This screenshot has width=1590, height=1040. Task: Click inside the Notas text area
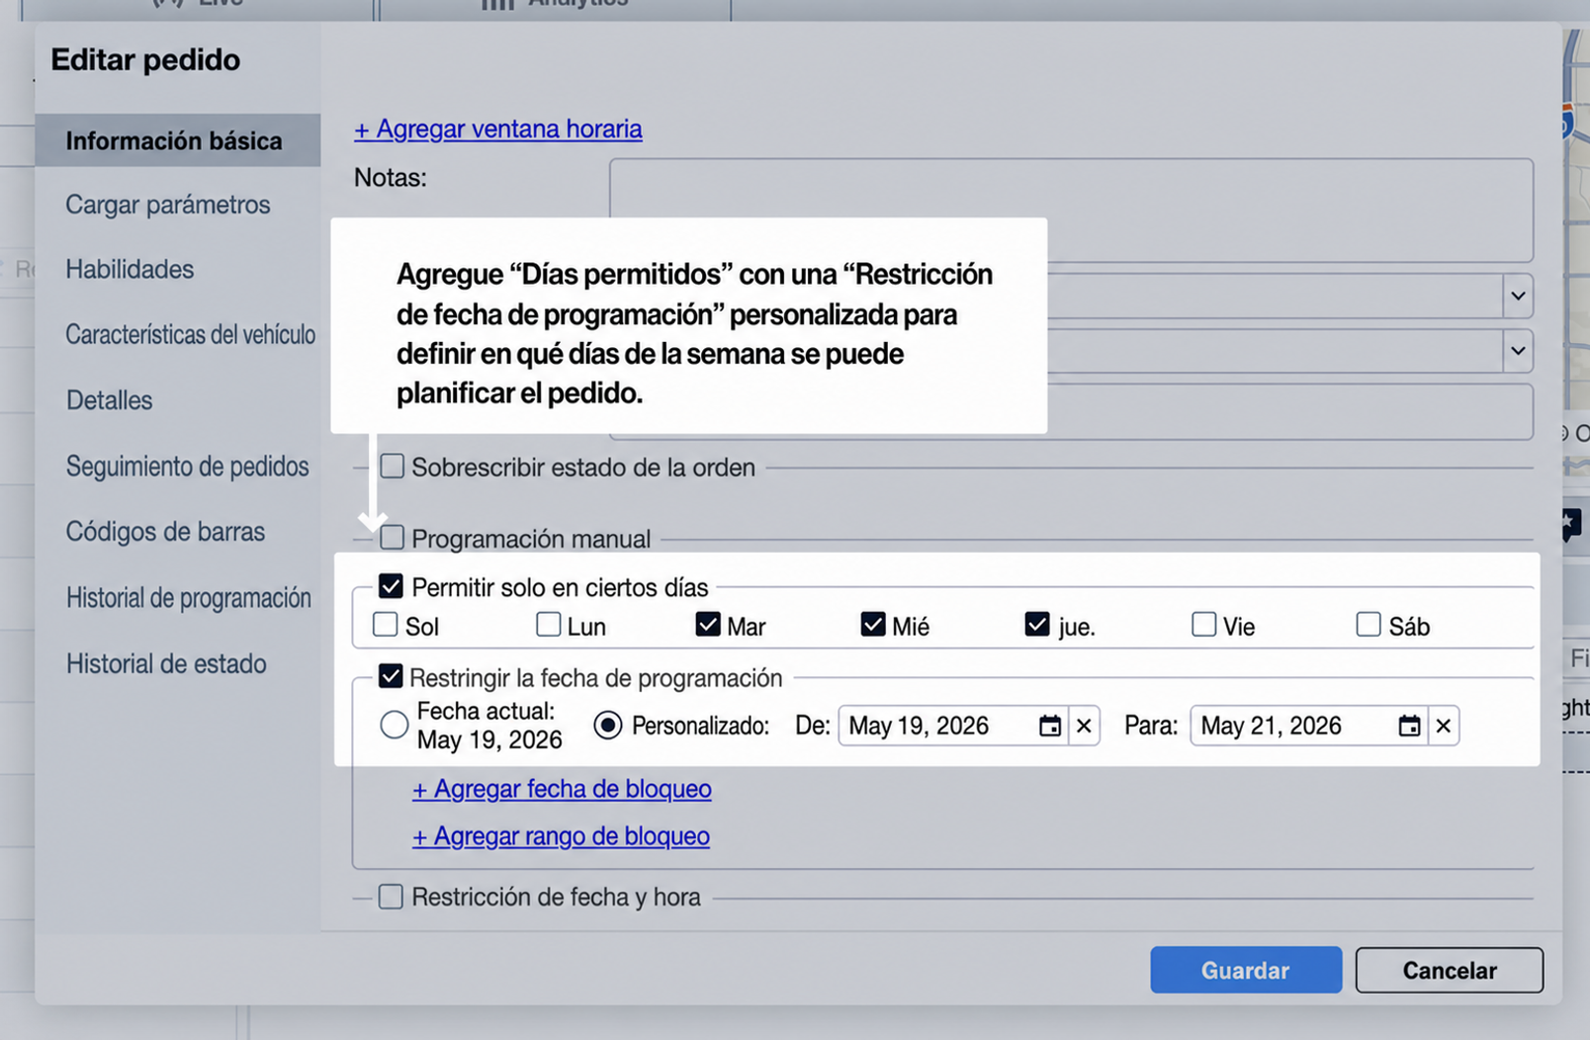(x=1071, y=210)
